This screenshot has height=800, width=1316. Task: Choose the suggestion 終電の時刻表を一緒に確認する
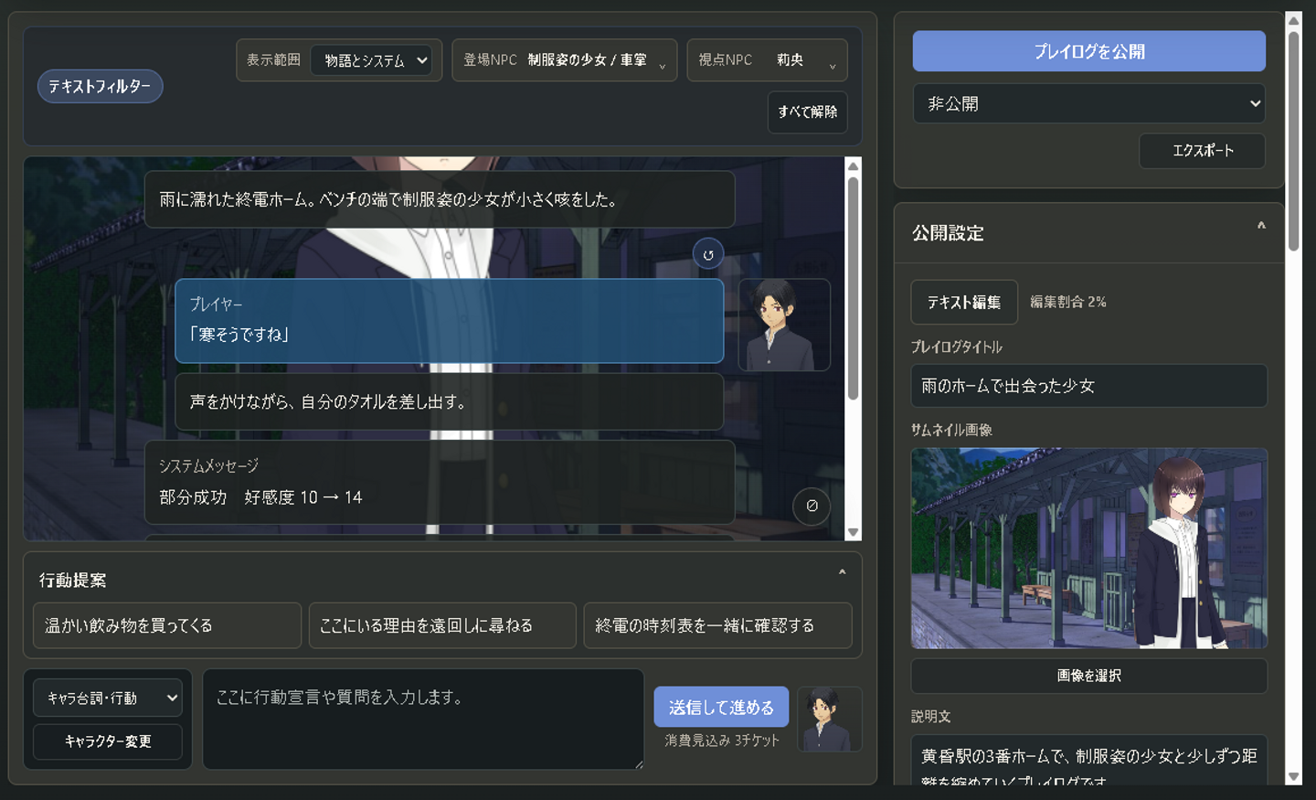pos(717,625)
